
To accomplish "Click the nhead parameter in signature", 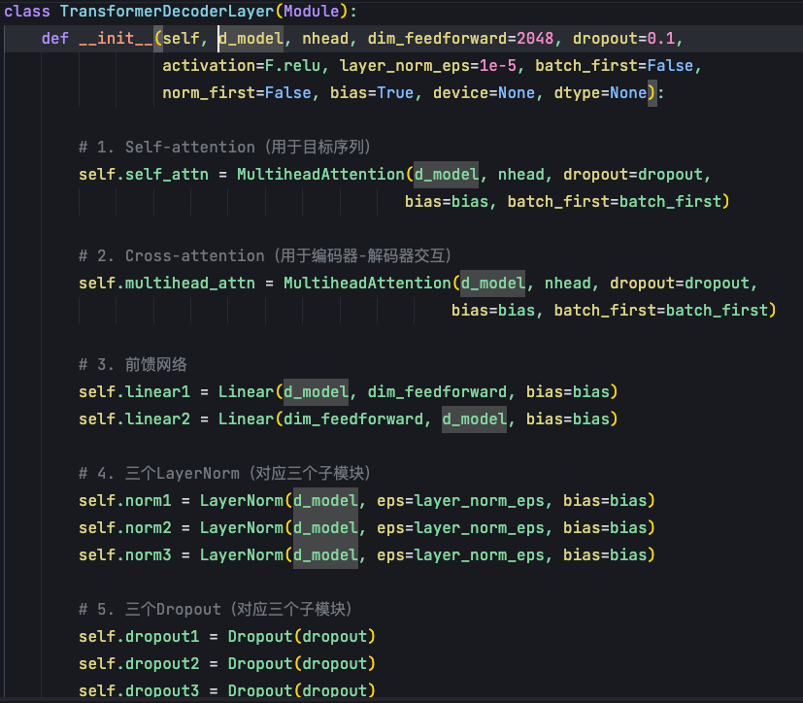I will [325, 39].
